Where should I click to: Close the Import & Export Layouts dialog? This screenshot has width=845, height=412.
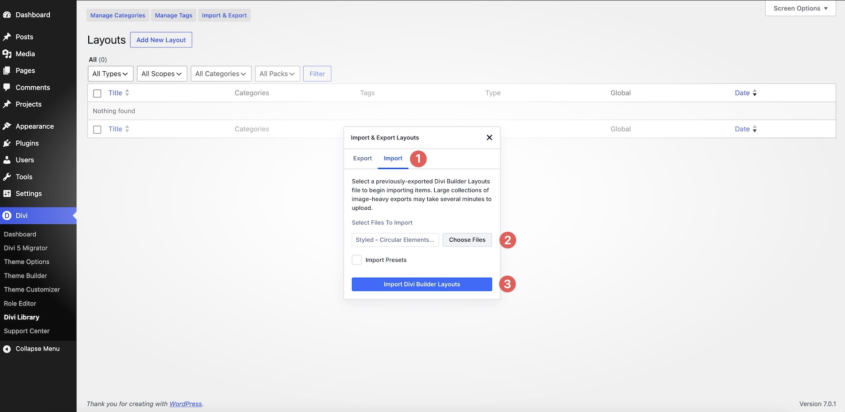489,137
